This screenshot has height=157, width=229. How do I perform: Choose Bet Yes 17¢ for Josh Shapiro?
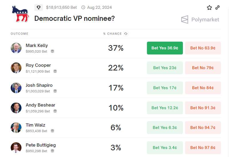[165, 88]
